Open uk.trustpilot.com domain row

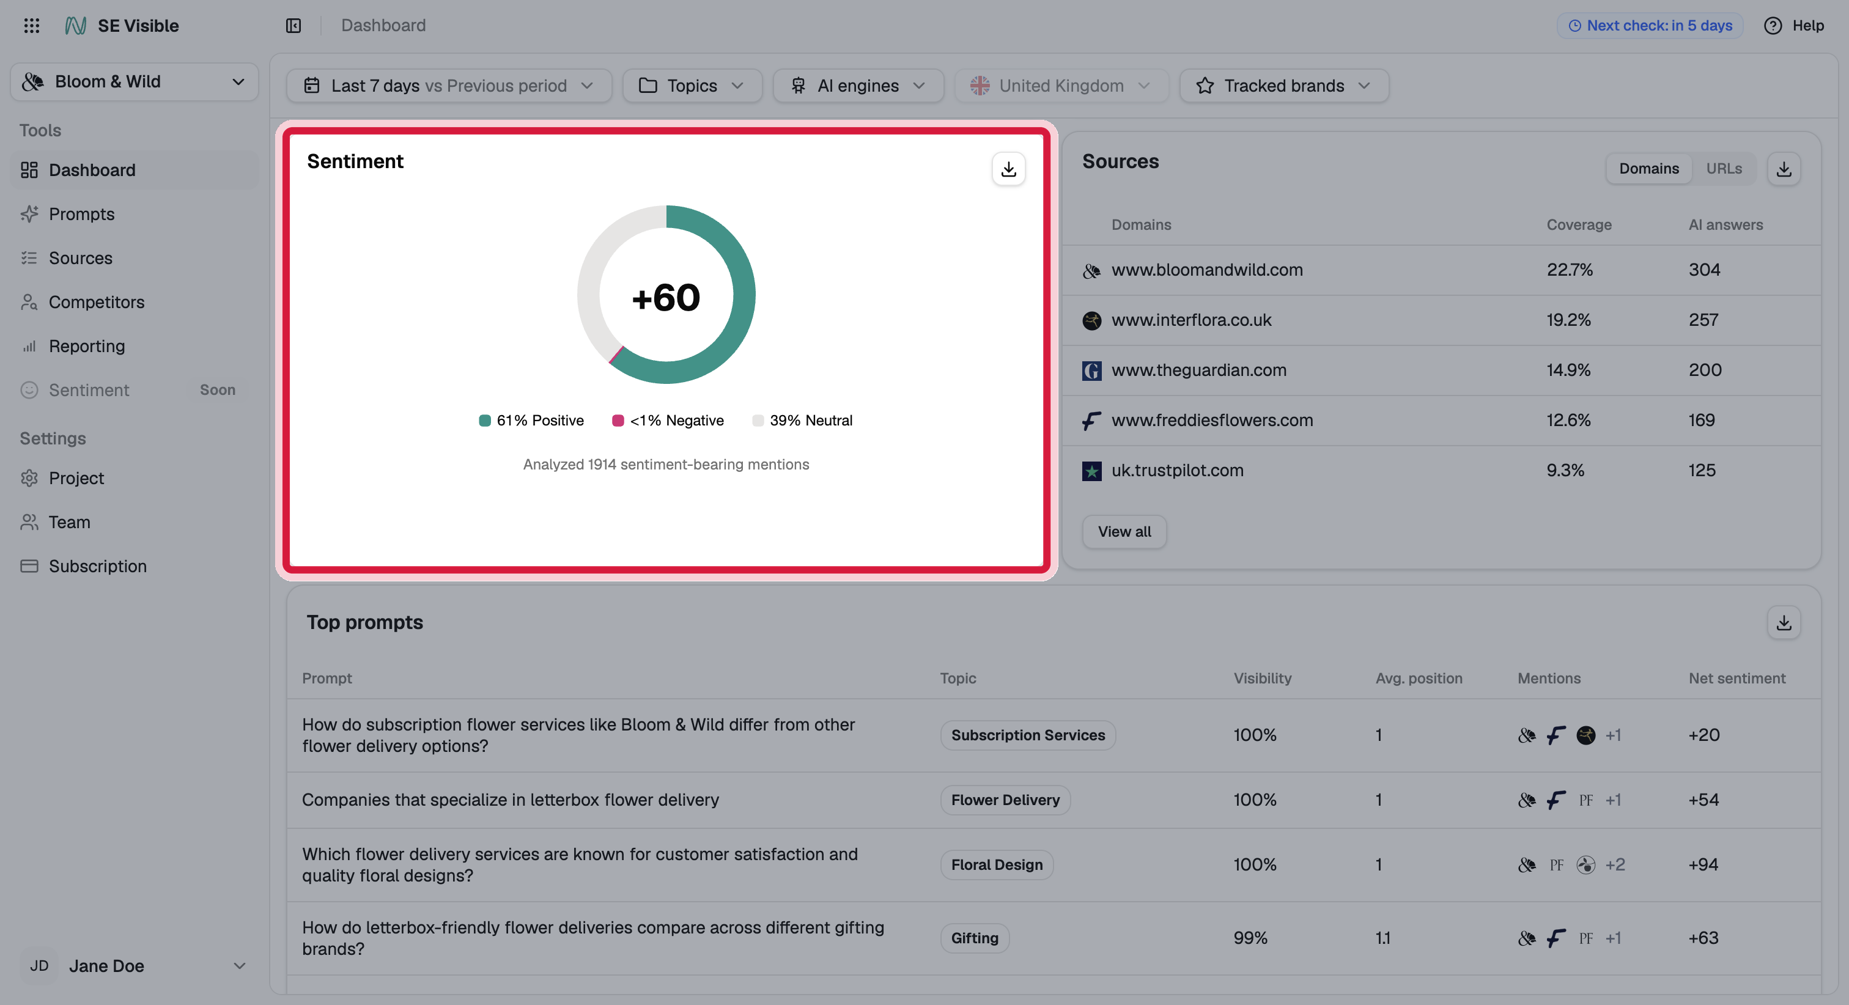(1441, 471)
